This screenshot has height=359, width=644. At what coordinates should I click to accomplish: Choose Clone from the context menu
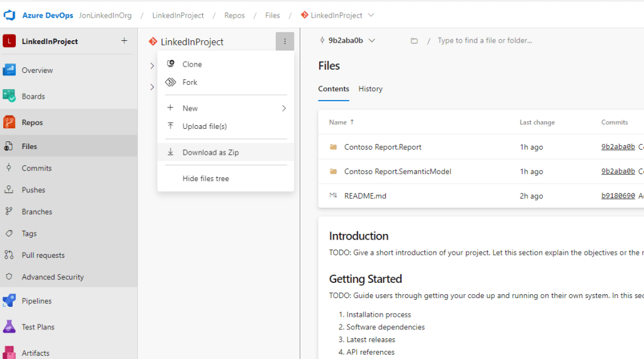point(192,64)
